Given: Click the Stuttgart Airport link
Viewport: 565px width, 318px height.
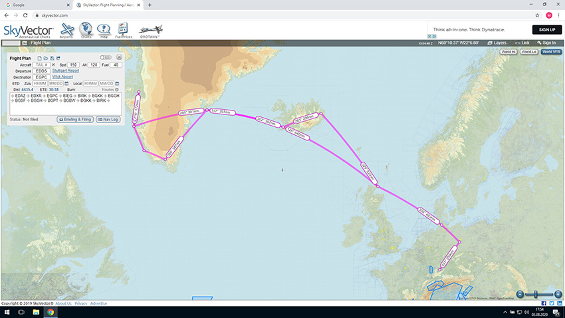Looking at the screenshot, I should pyautogui.click(x=65, y=71).
